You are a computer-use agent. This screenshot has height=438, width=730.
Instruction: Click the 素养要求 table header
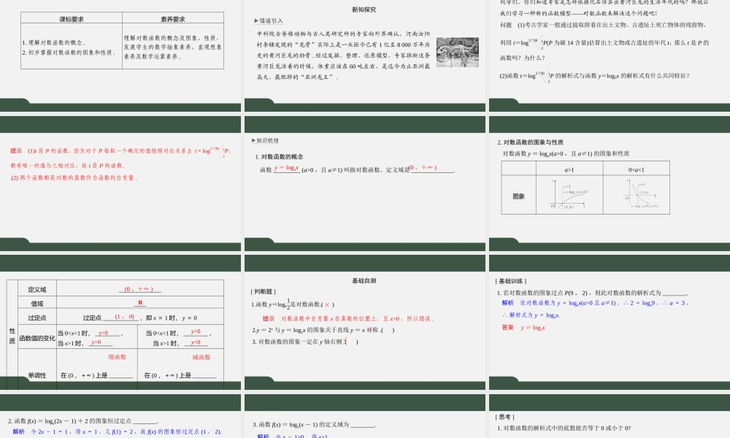coord(174,18)
